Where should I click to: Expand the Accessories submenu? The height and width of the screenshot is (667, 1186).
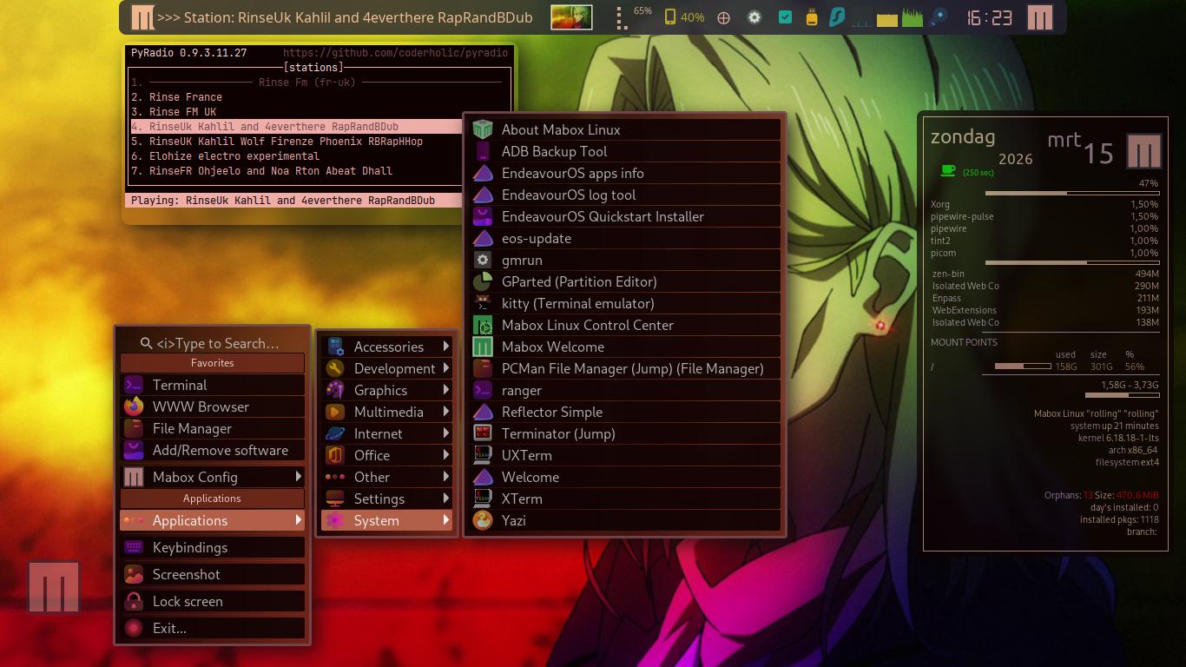tap(388, 347)
